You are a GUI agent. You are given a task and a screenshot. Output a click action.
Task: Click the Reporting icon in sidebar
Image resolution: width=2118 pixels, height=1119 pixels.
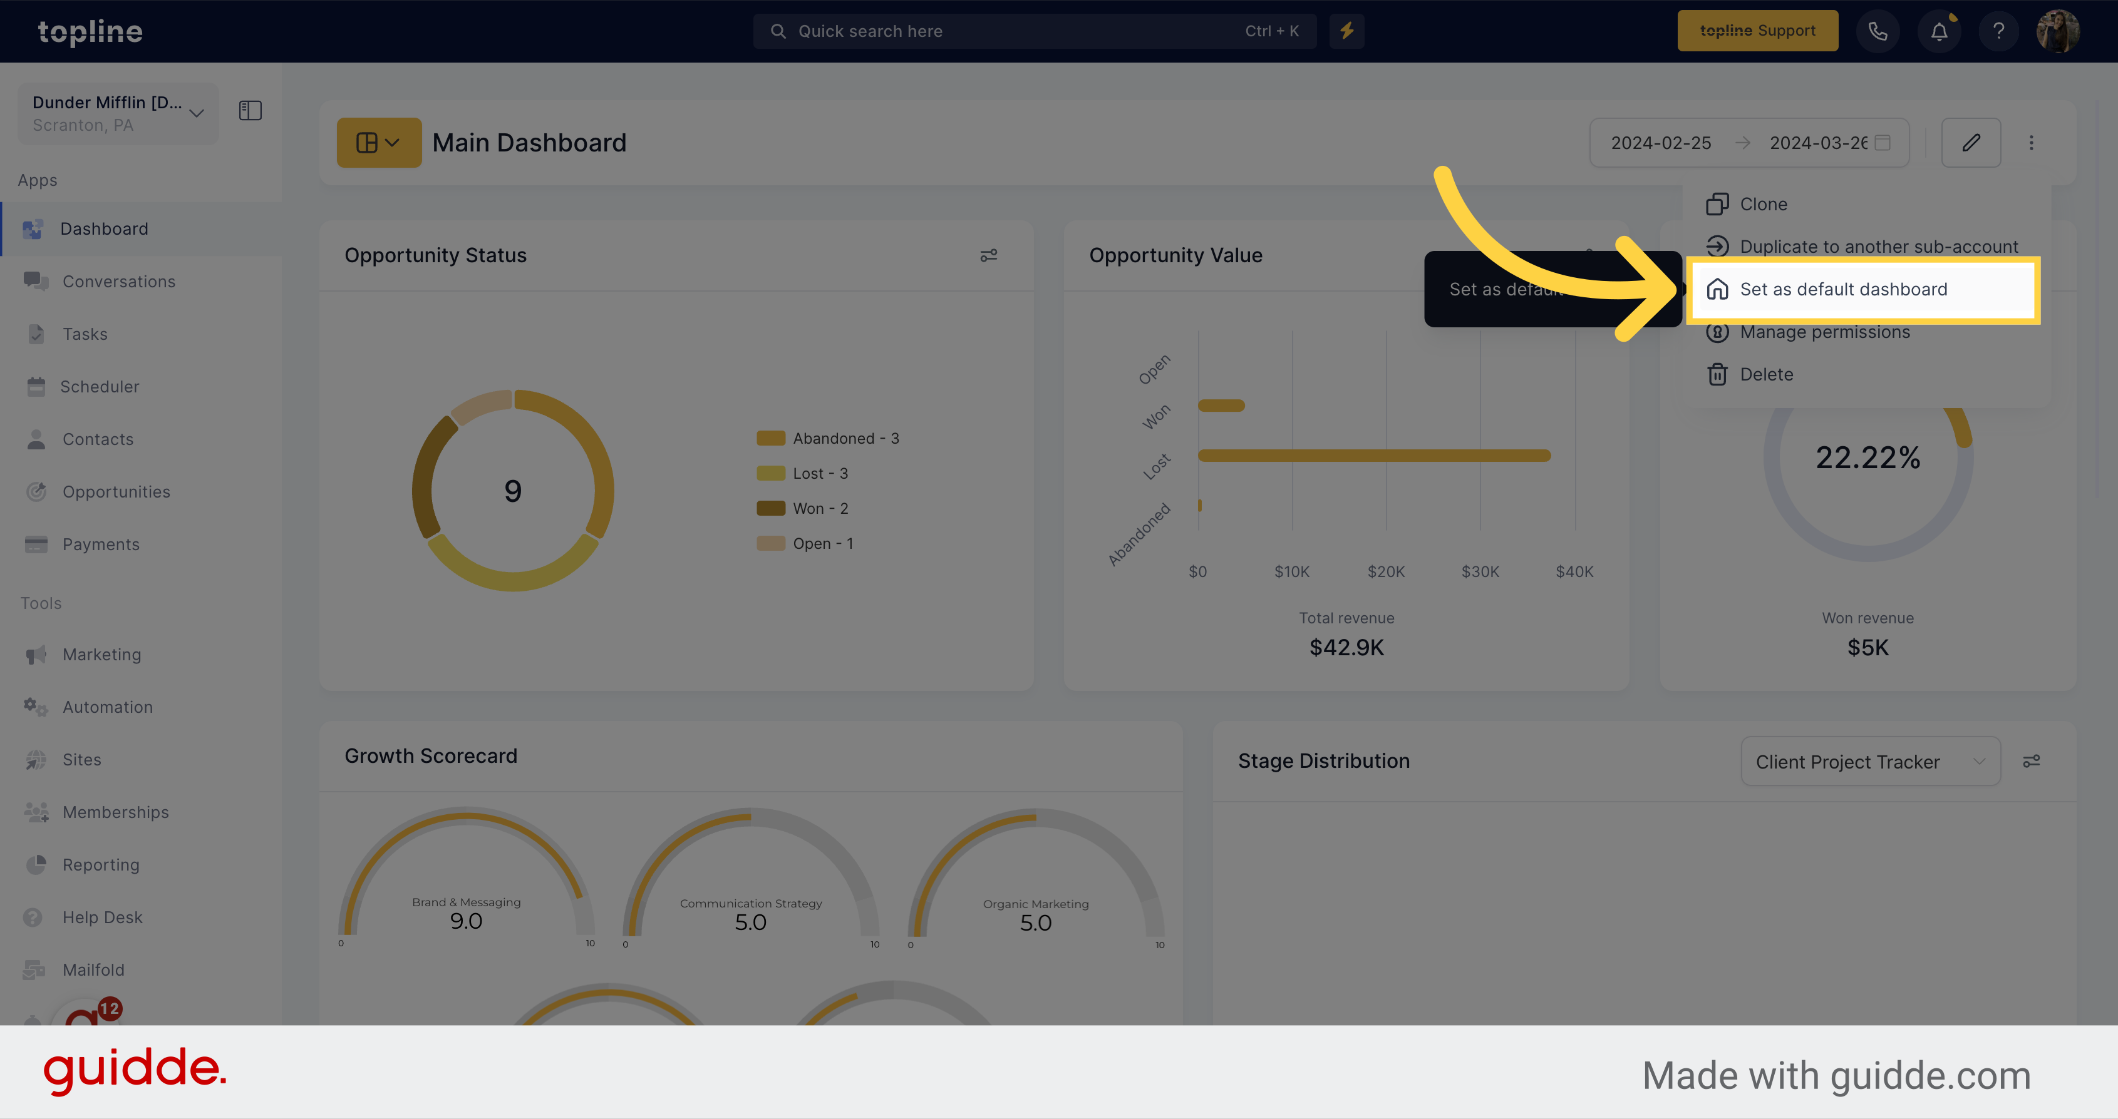click(38, 864)
